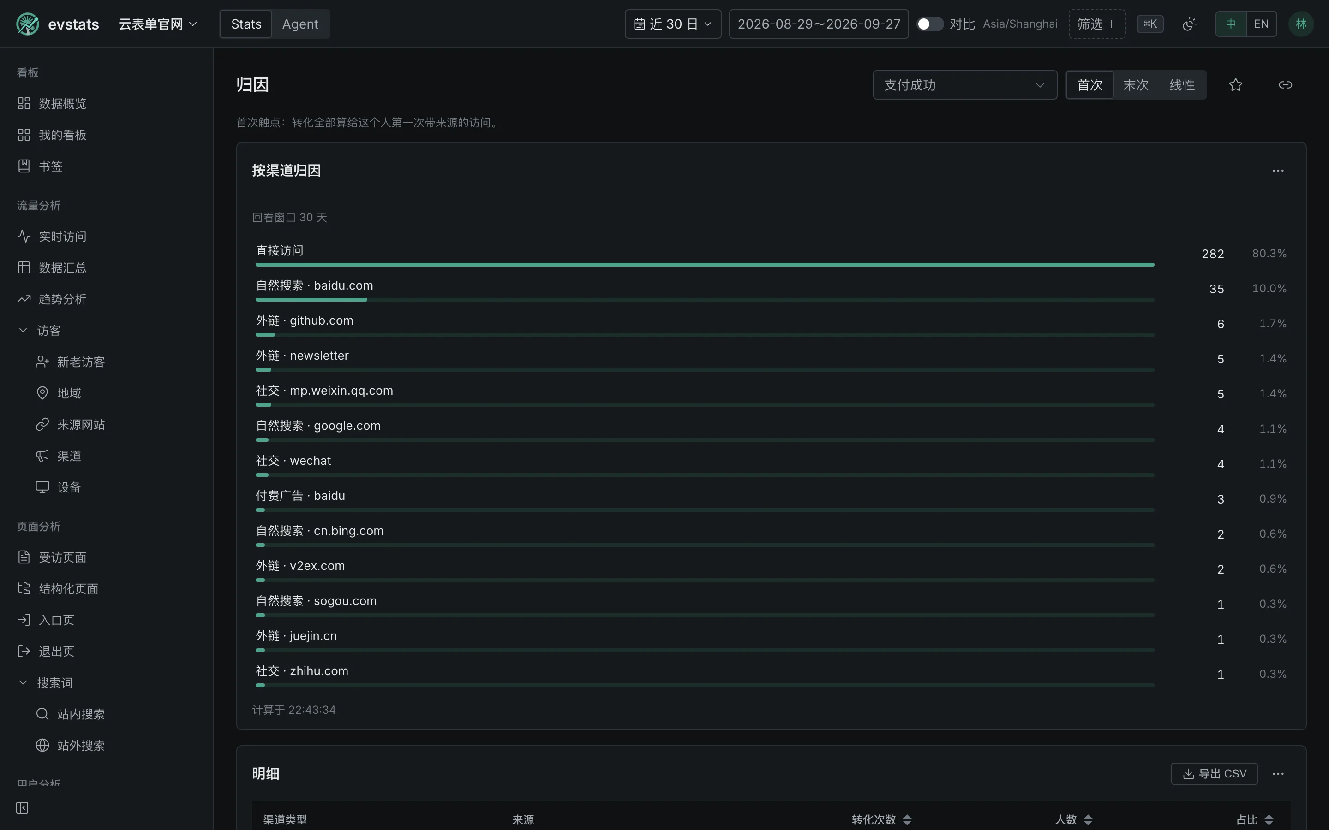The height and width of the screenshot is (830, 1329).
Task: Switch to the Agent tab
Action: pos(300,24)
